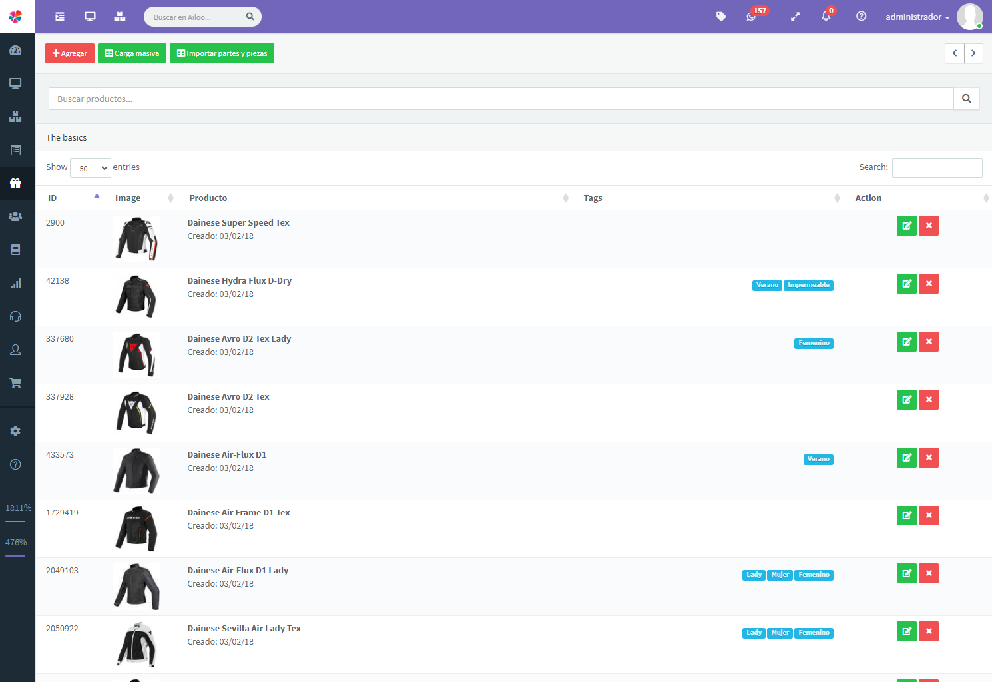The image size is (992, 682).
Task: Open notifications bell icon
Action: [826, 16]
